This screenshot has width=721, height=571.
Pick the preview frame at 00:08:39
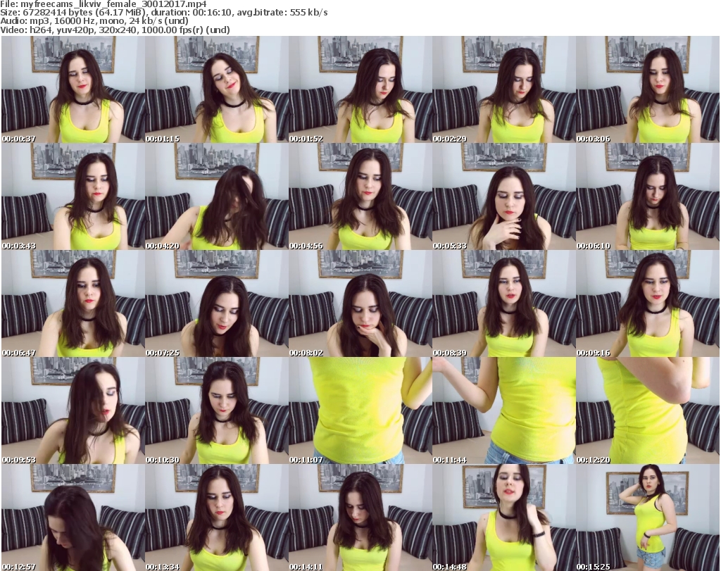[503, 303]
